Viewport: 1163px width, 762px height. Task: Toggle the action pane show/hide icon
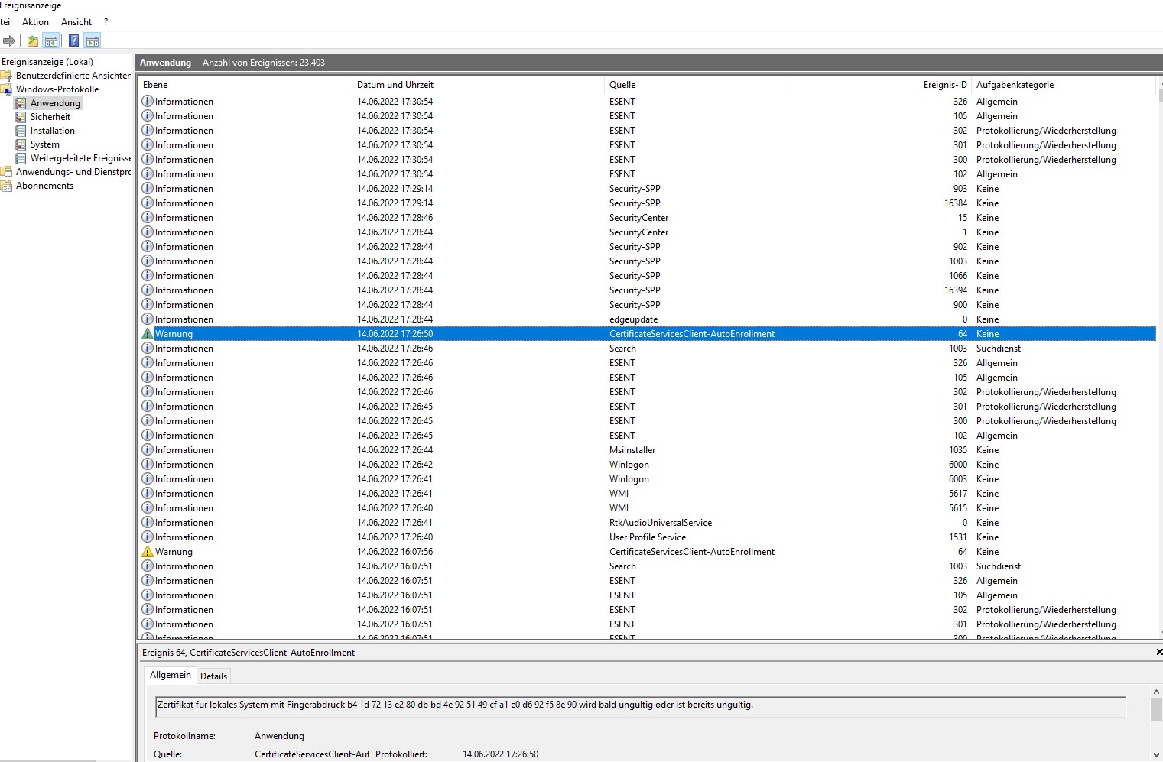[x=93, y=41]
